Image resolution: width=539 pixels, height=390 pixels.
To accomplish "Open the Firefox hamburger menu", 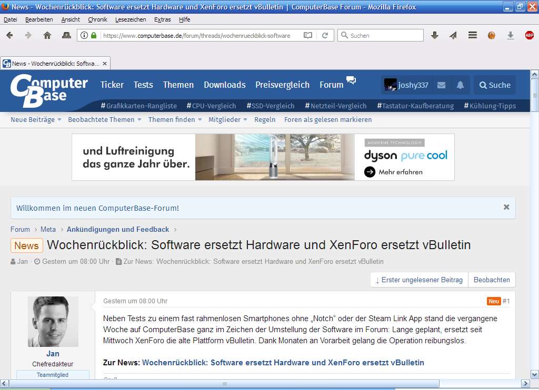I will (473, 35).
